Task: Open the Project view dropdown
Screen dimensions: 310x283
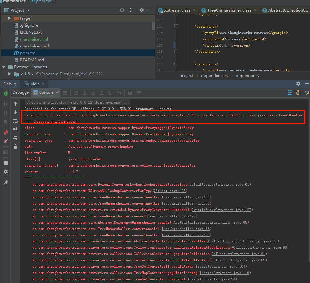Action: click(x=28, y=10)
